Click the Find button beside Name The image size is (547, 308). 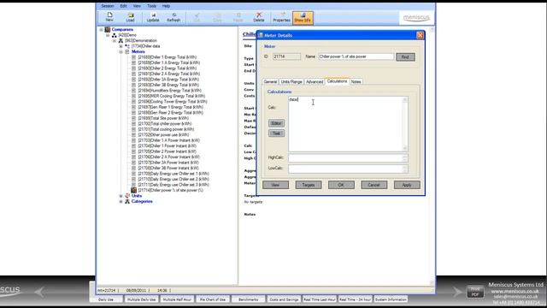pyautogui.click(x=405, y=57)
